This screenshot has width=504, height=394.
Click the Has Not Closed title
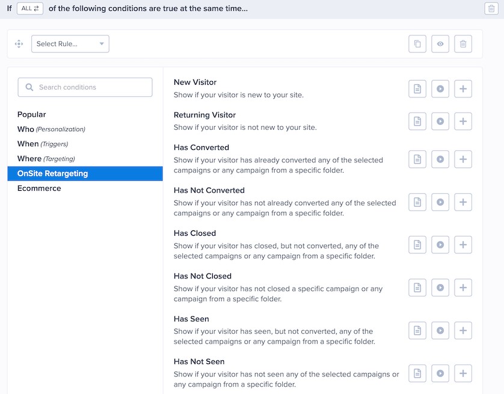[203, 276]
